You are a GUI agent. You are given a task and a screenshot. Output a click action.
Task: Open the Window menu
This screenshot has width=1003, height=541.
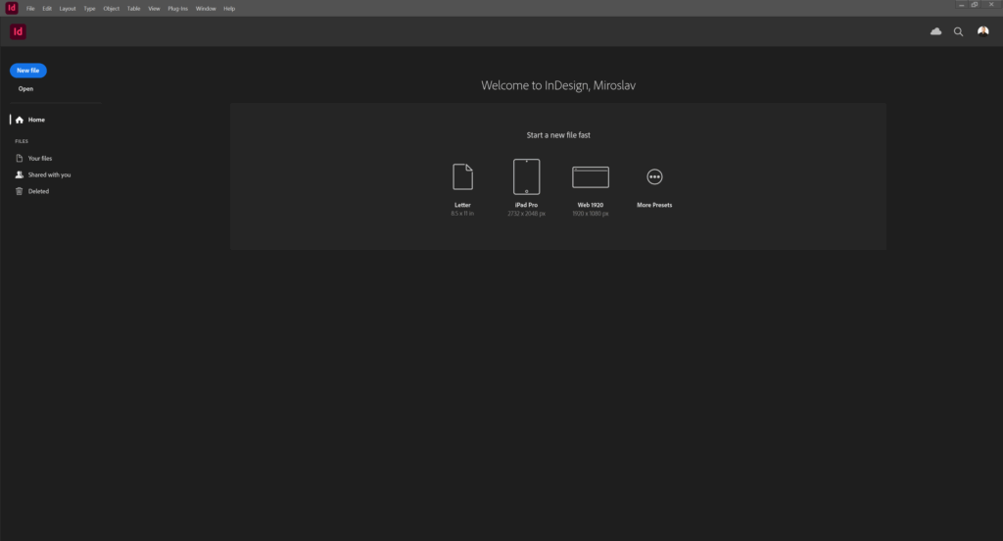click(x=206, y=8)
